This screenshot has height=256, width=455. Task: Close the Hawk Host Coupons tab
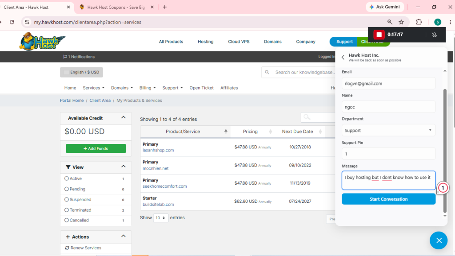152,7
